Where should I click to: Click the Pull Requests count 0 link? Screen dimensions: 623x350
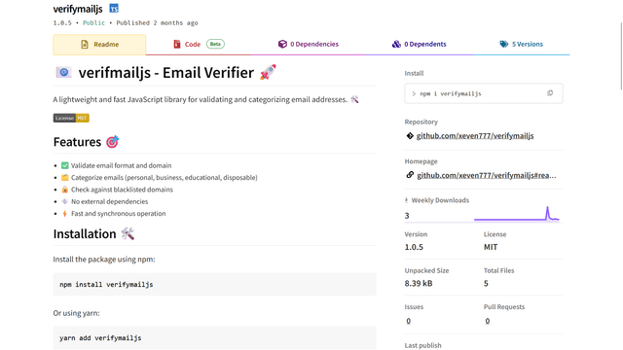coord(487,321)
